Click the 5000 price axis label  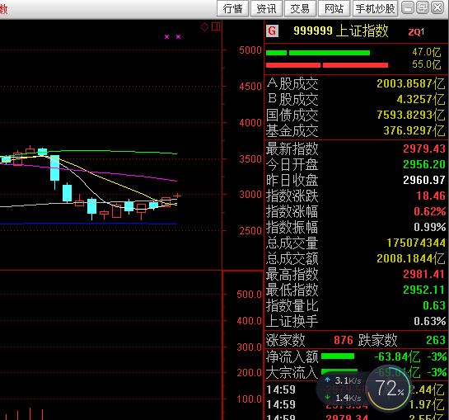[x=250, y=50]
